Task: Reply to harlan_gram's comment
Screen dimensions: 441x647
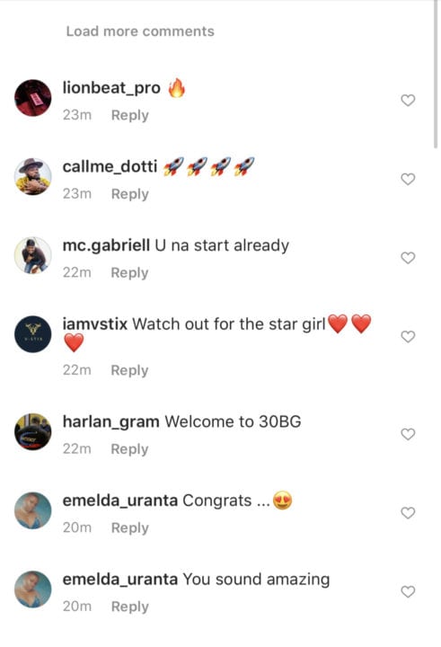Action: [129, 449]
